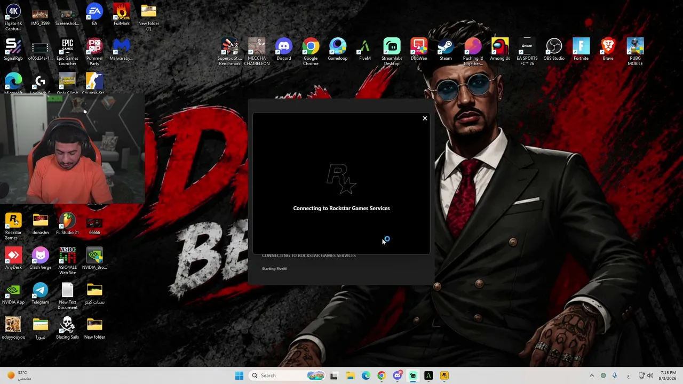Image resolution: width=683 pixels, height=384 pixels.
Task: Open the clock showing 7:15 PM
Action: click(x=668, y=375)
